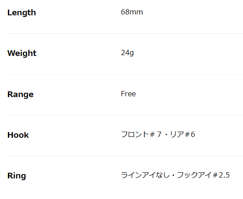Click the Length specification label

[21, 13]
